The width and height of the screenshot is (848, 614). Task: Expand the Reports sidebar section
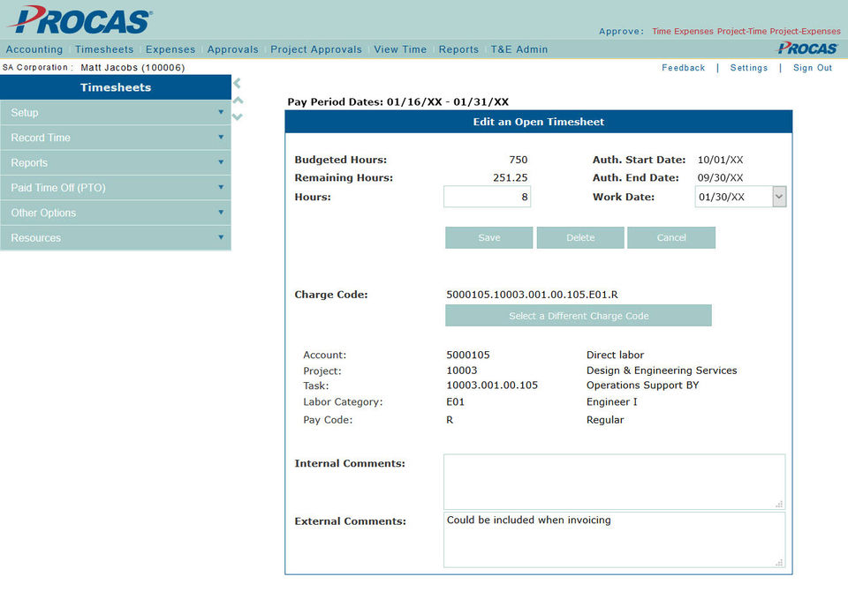pyautogui.click(x=116, y=162)
